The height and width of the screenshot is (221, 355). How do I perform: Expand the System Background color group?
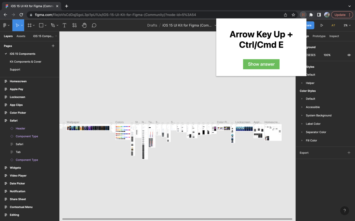[302, 115]
